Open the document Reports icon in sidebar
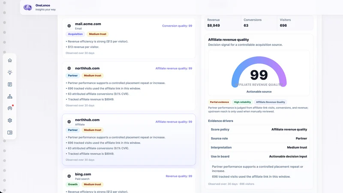The width and height of the screenshot is (343, 193). [x=10, y=84]
